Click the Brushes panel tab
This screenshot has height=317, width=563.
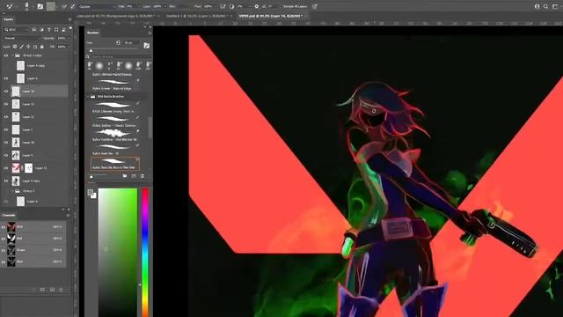coord(92,33)
